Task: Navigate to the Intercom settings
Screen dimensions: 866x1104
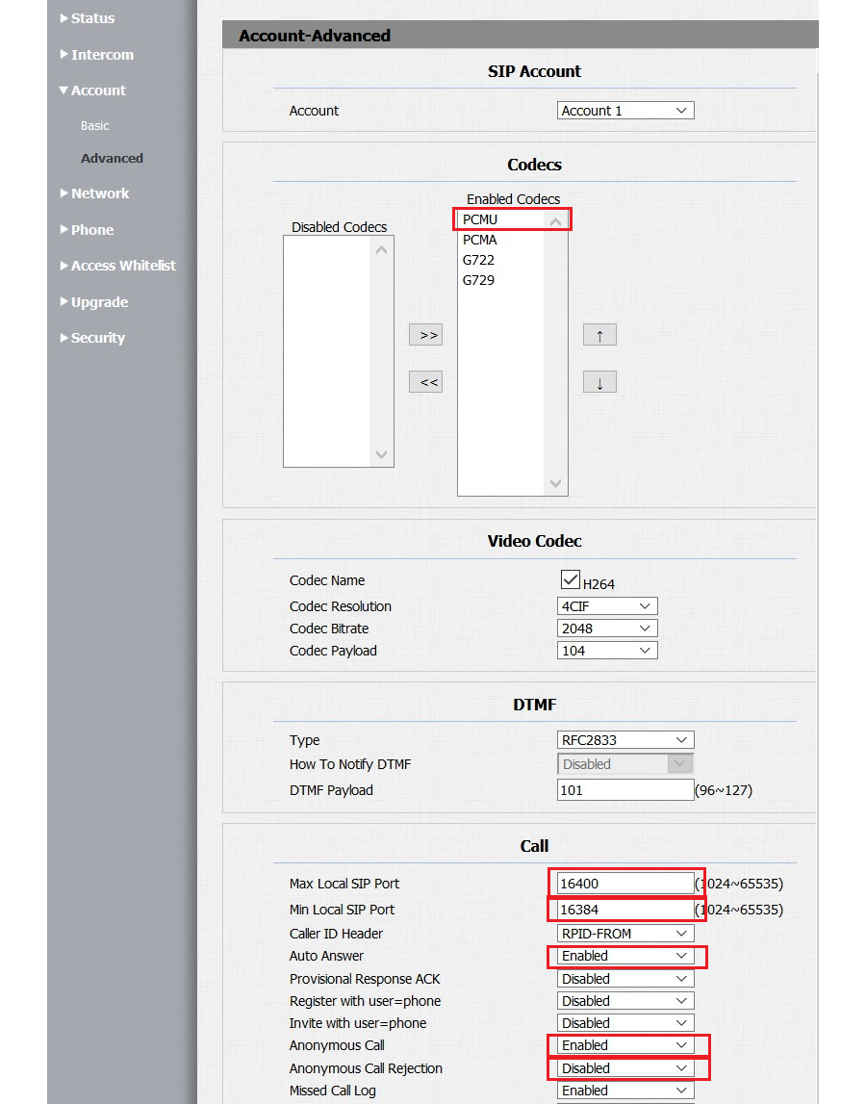Action: (100, 54)
